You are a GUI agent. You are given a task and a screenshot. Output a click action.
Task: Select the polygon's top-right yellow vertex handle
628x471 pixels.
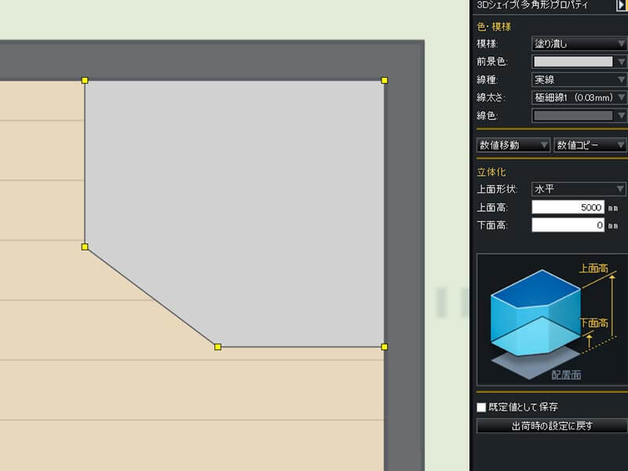coord(384,80)
